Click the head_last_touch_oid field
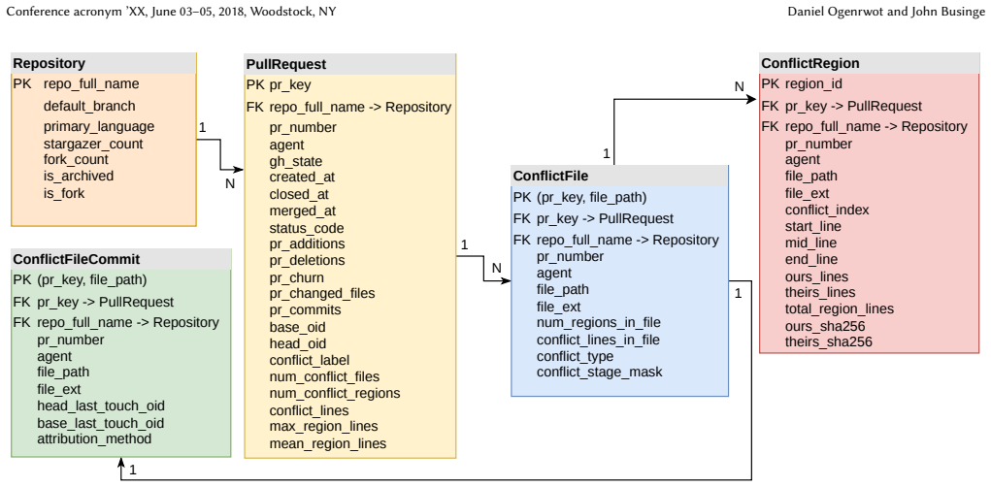 101,406
